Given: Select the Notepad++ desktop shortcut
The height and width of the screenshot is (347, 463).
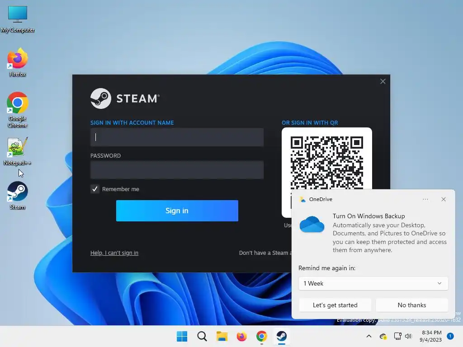Looking at the screenshot, I should (18, 151).
